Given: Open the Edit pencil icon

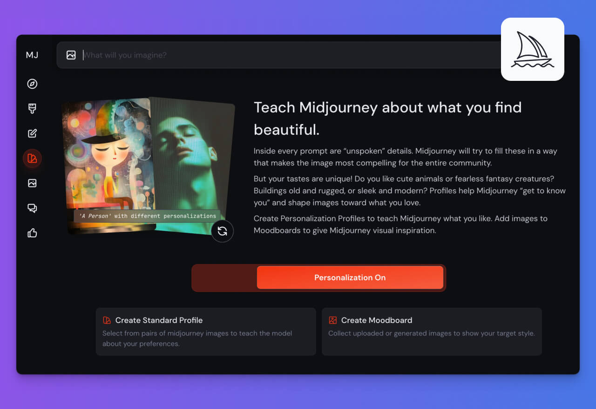Looking at the screenshot, I should pos(32,133).
